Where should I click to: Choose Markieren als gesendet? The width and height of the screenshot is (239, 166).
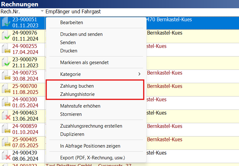tap(84, 63)
